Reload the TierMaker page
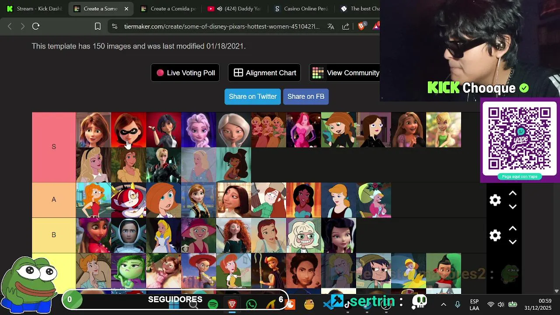This screenshot has height=315, width=560. tap(36, 26)
